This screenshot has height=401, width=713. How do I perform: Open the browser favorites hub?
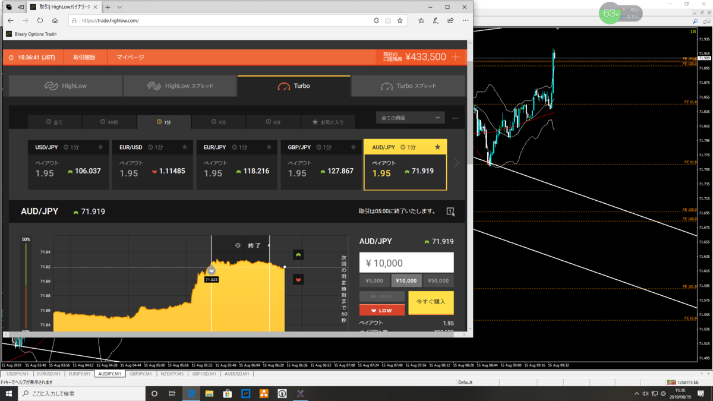[421, 20]
